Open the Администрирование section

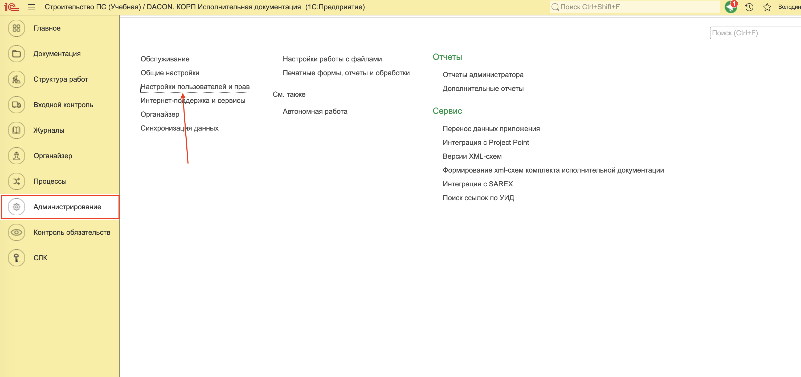click(67, 207)
